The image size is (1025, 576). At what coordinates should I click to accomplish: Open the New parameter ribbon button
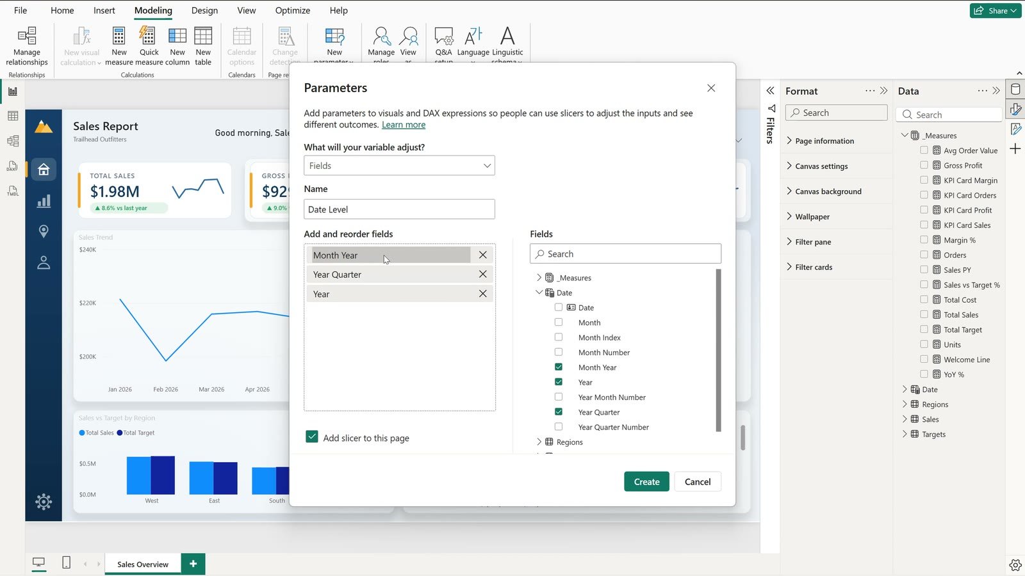pyautogui.click(x=334, y=45)
